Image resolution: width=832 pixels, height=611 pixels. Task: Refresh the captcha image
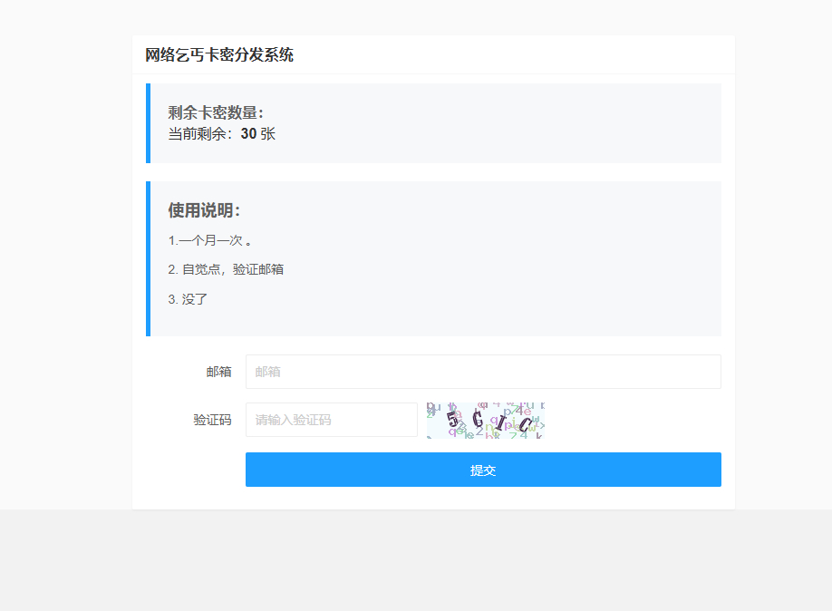(485, 421)
